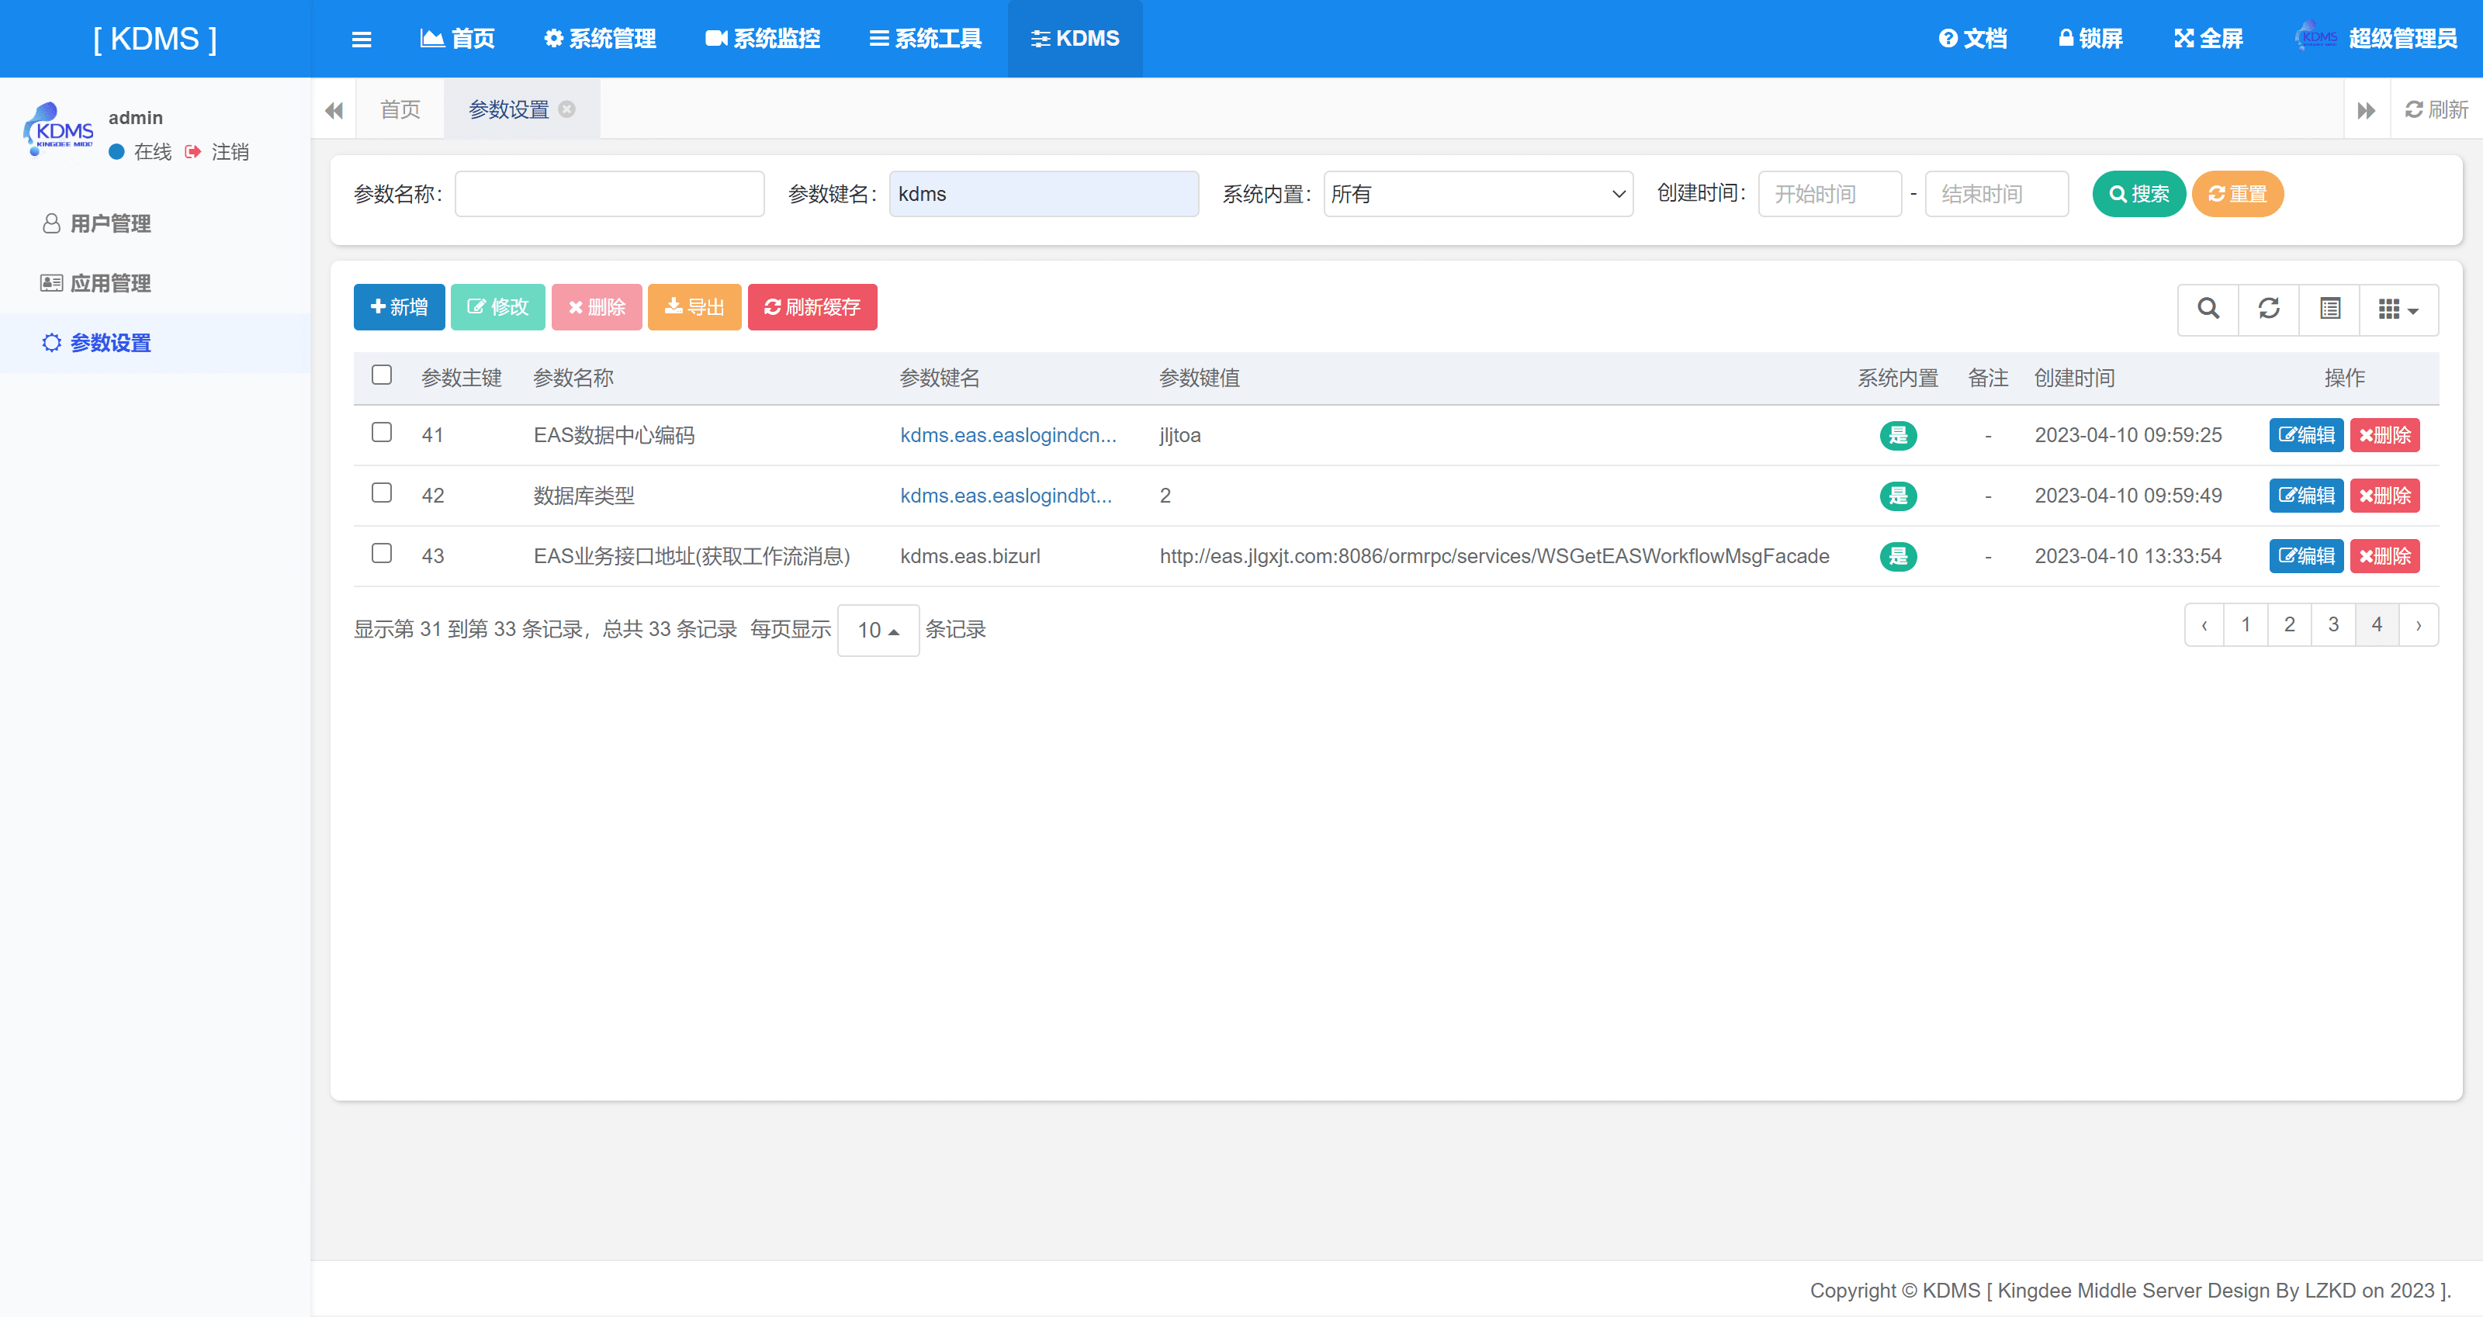Select 用户管理 in the sidebar
Screen dimensions: 2483x1317
coord(110,223)
